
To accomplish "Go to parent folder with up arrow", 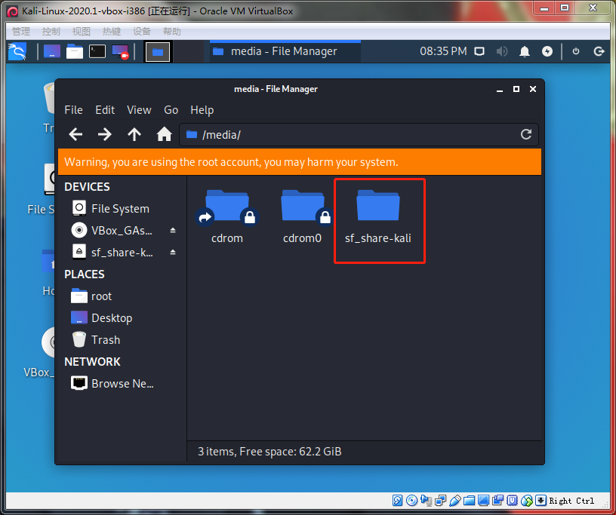I will click(x=134, y=135).
